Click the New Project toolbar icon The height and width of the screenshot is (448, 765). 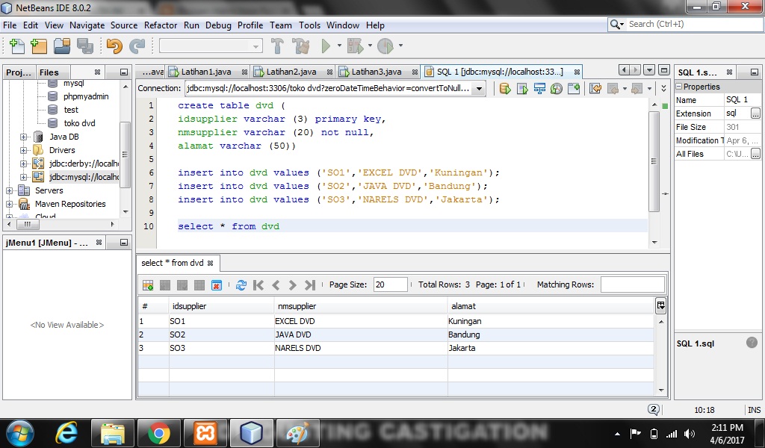(x=39, y=46)
